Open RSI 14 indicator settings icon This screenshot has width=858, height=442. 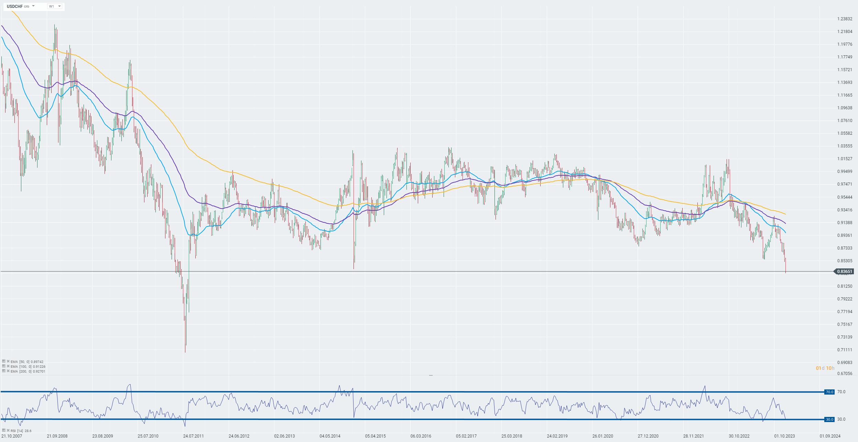pos(3,430)
